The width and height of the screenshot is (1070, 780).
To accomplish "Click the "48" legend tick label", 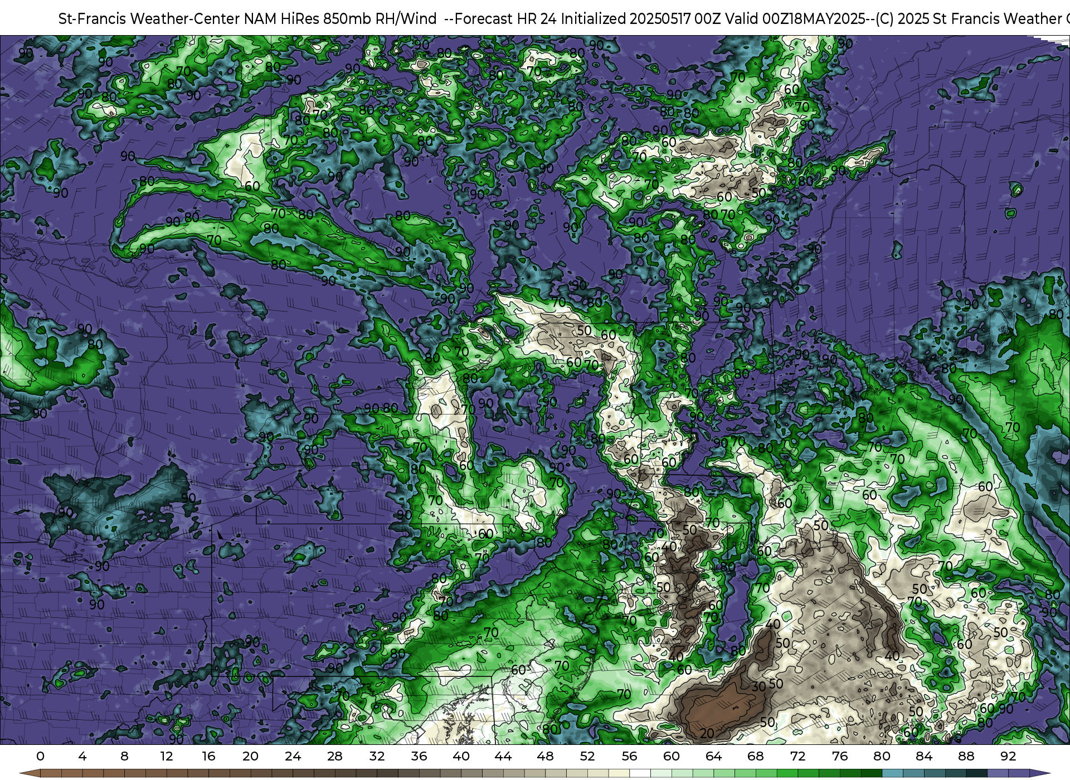I will point(545,756).
